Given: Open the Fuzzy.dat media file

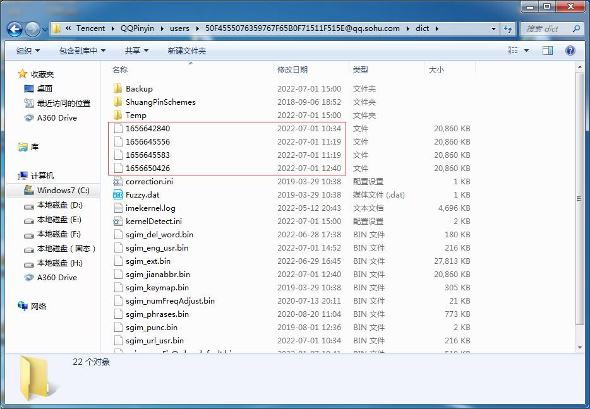Looking at the screenshot, I should (x=142, y=194).
